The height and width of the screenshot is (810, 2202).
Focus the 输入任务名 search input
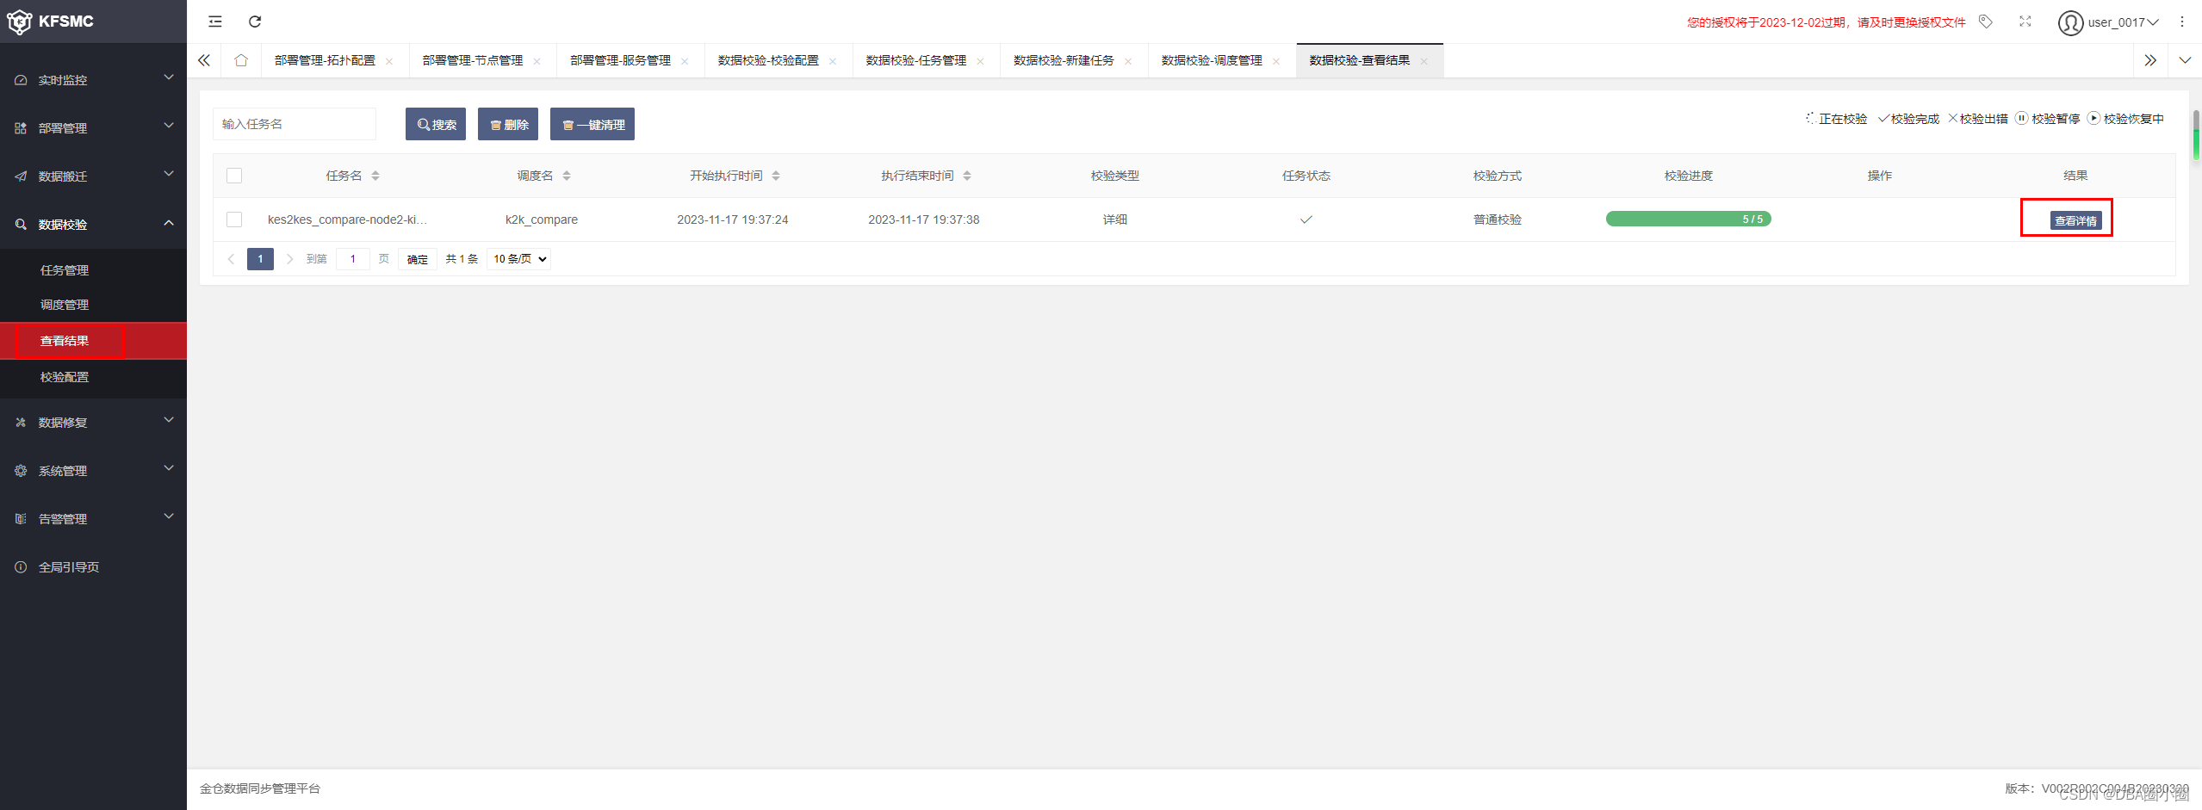tap(294, 124)
